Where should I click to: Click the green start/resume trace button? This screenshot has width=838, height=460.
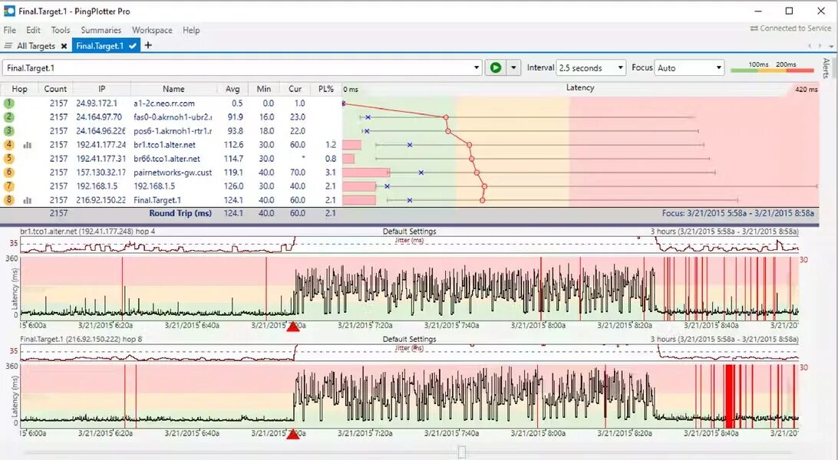(x=496, y=67)
